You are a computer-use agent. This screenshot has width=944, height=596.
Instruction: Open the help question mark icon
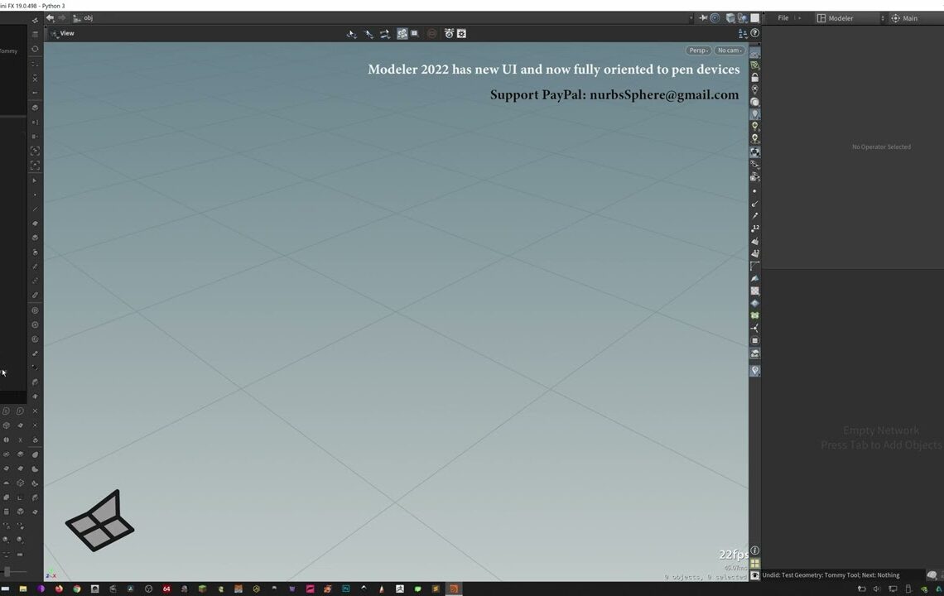pos(754,33)
